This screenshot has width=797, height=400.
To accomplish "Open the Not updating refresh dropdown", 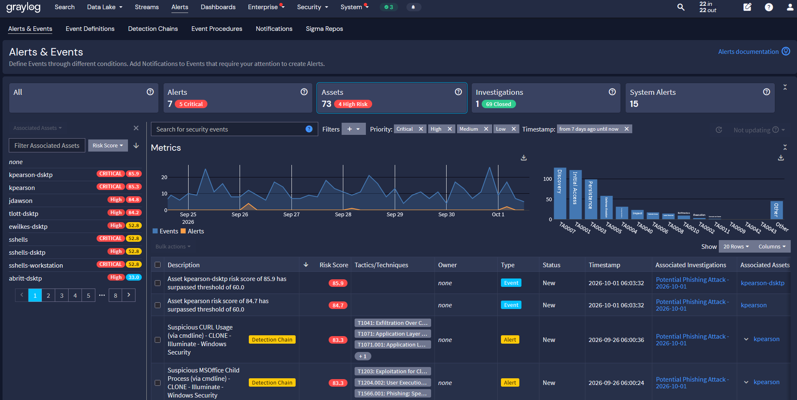I will [759, 130].
